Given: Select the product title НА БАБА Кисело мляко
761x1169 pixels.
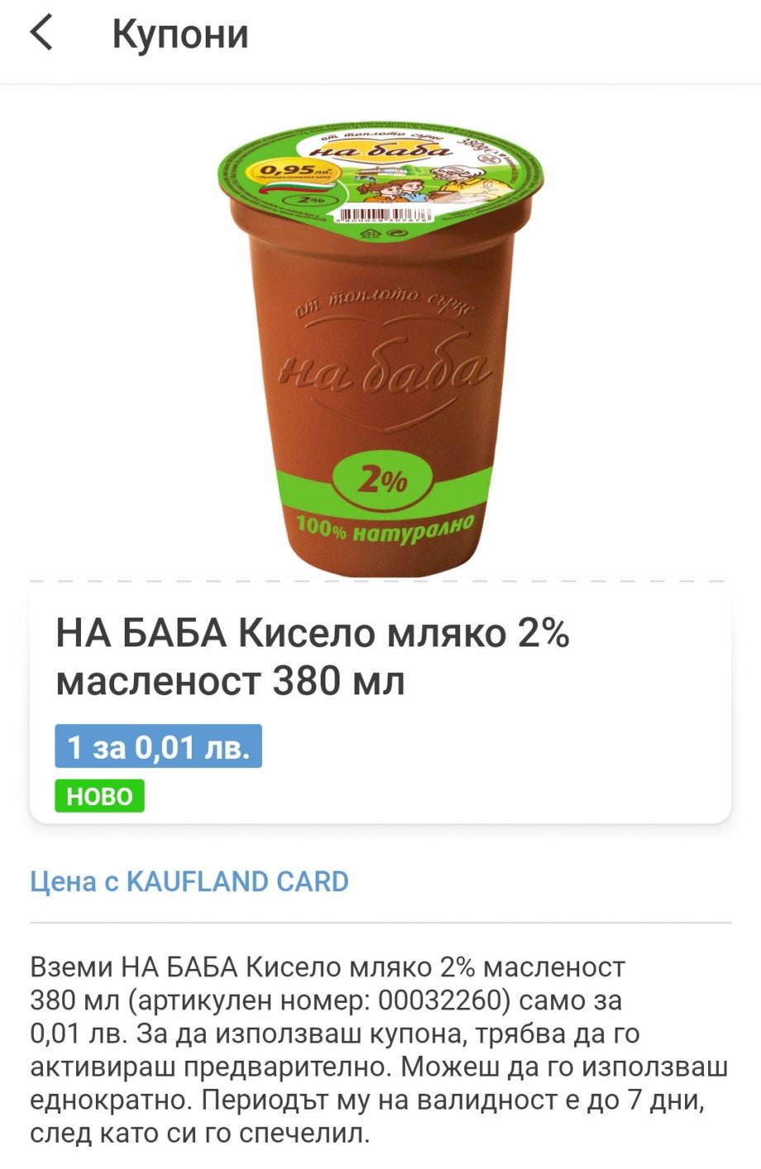Looking at the screenshot, I should pyautogui.click(x=312, y=633).
